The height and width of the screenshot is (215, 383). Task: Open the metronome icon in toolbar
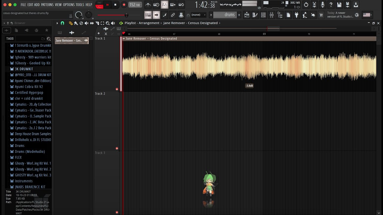coord(148,5)
